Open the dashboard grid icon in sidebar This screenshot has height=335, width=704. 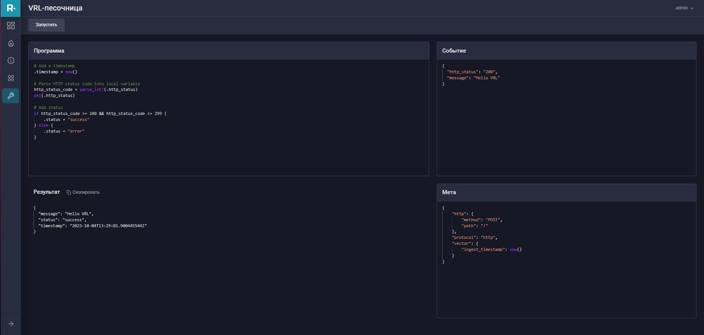coord(11,26)
